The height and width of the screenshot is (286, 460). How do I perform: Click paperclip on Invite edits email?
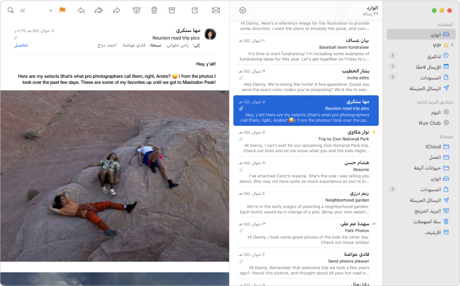241,77
